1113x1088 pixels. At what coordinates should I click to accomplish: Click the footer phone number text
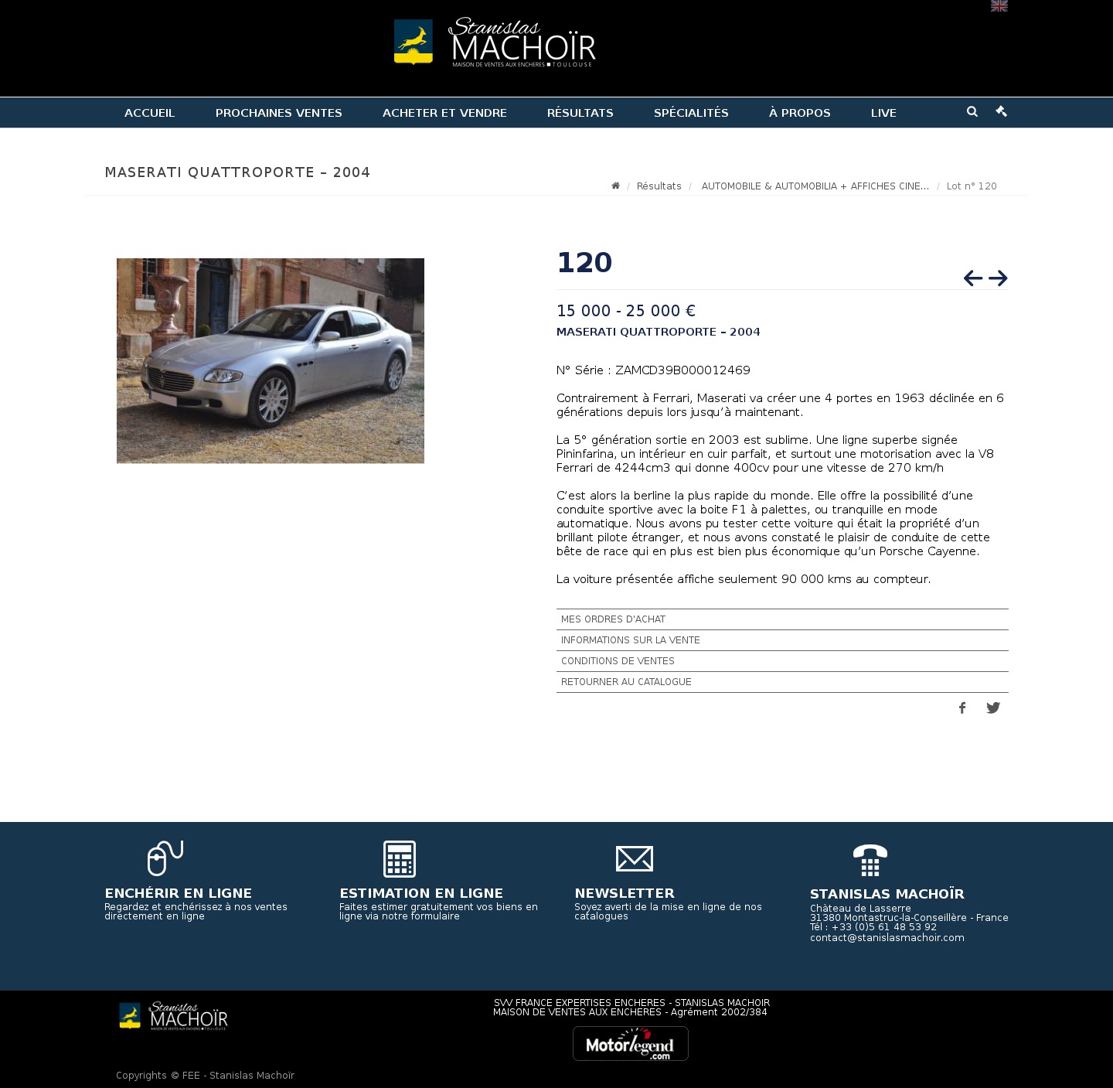[x=873, y=927]
